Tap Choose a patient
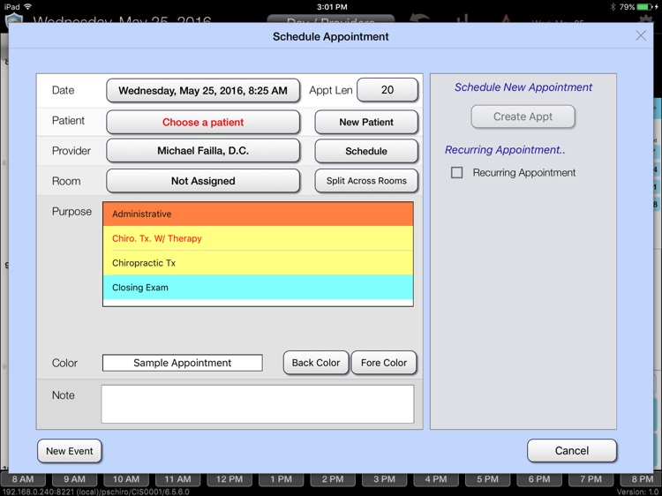This screenshot has width=662, height=496. tap(203, 122)
